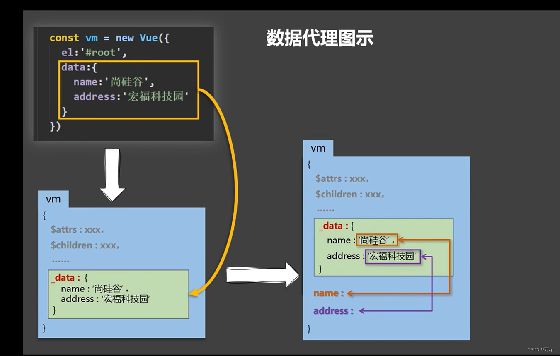Click name:'尚硅谷', in the code snippet

click(x=114, y=82)
